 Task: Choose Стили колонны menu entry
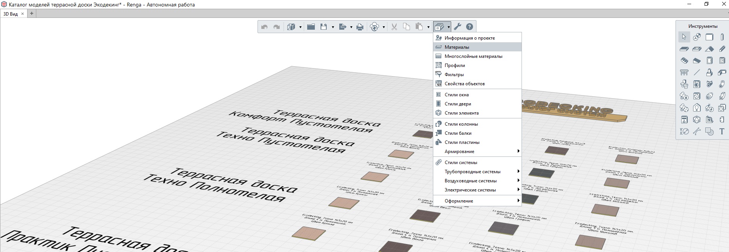click(477, 124)
